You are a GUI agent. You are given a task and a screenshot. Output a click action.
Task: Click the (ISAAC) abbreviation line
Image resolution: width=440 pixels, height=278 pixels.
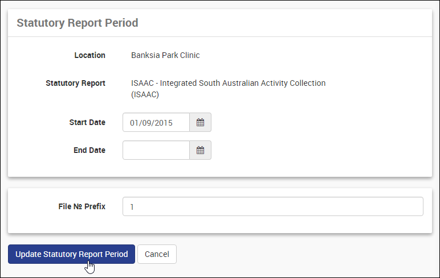[145, 94]
